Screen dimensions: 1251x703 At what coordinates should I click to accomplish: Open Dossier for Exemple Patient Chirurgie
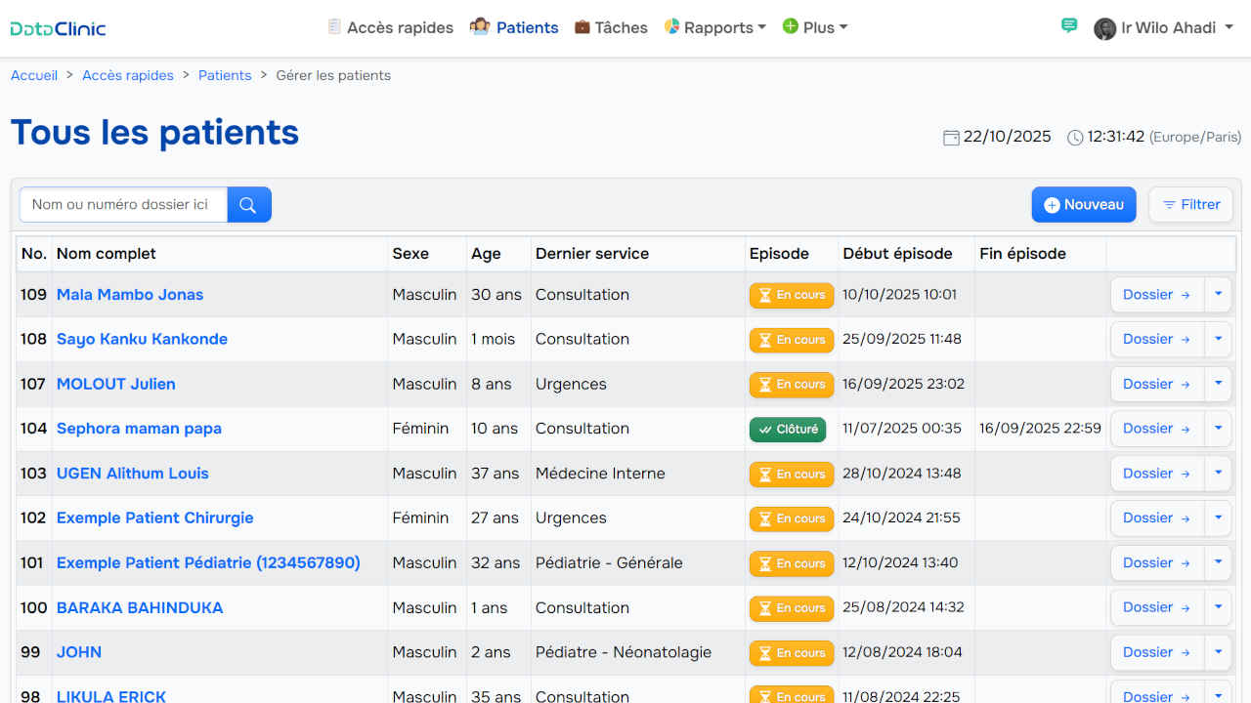point(1156,518)
